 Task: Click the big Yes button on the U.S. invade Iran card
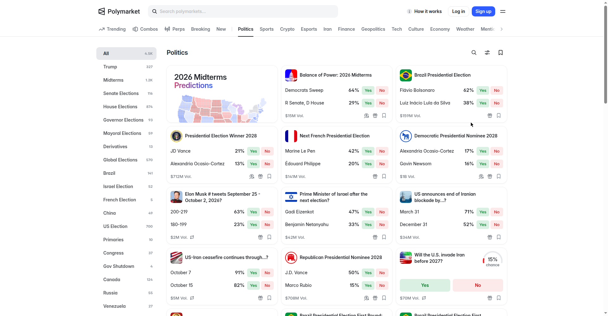pyautogui.click(x=425, y=285)
